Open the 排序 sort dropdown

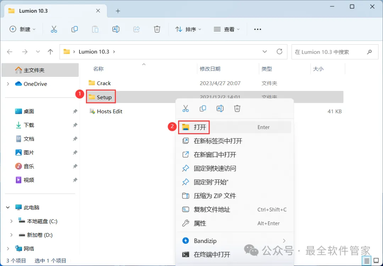[188, 29]
